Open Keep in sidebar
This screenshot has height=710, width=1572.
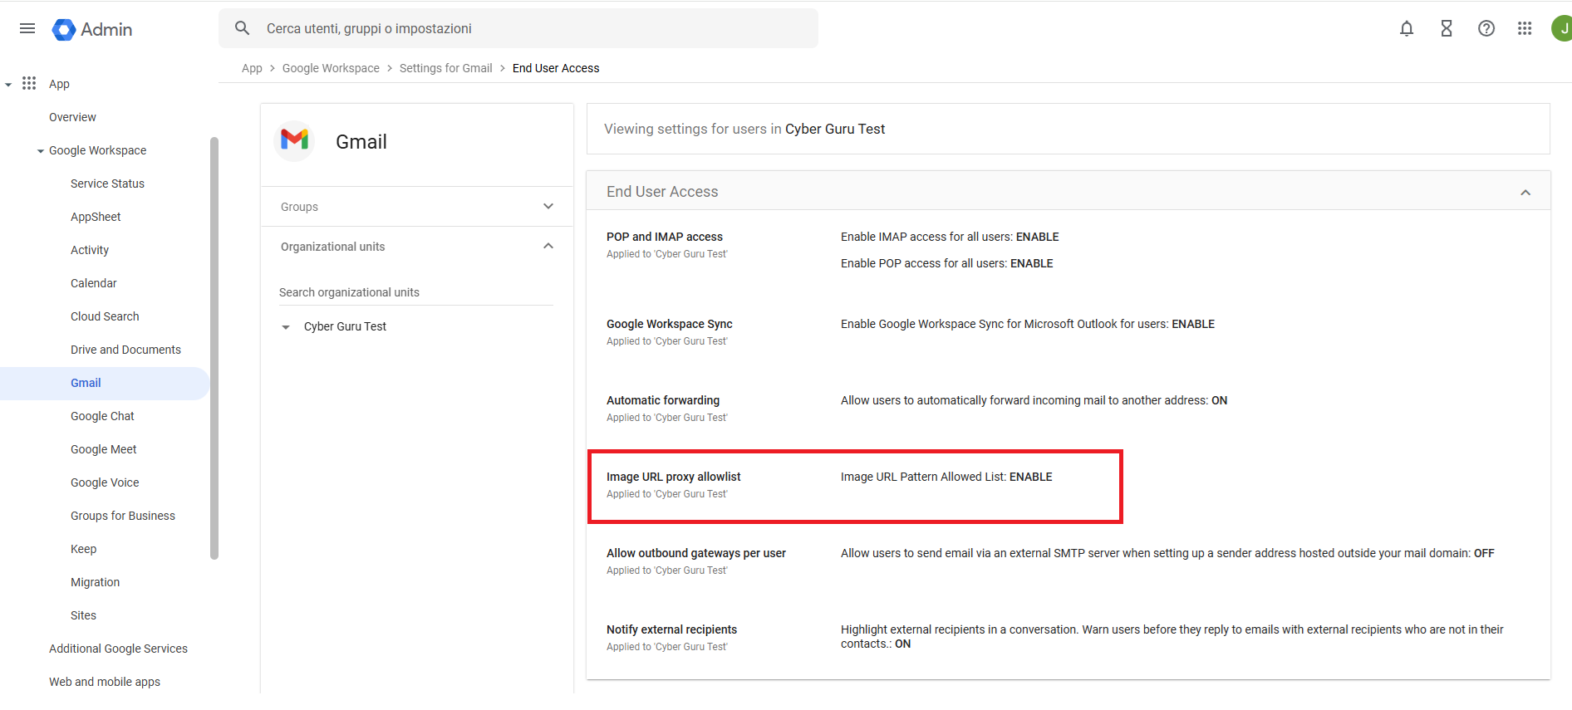pos(83,549)
